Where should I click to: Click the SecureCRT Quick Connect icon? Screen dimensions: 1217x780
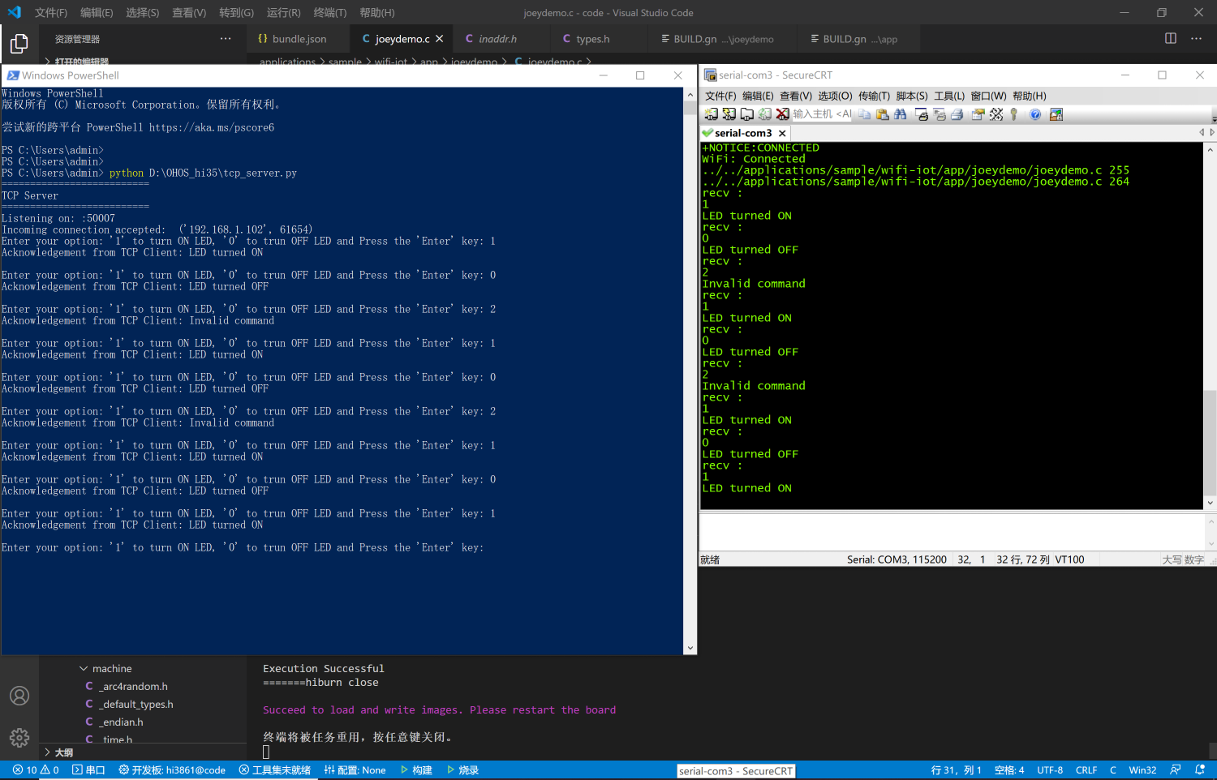pos(729,114)
